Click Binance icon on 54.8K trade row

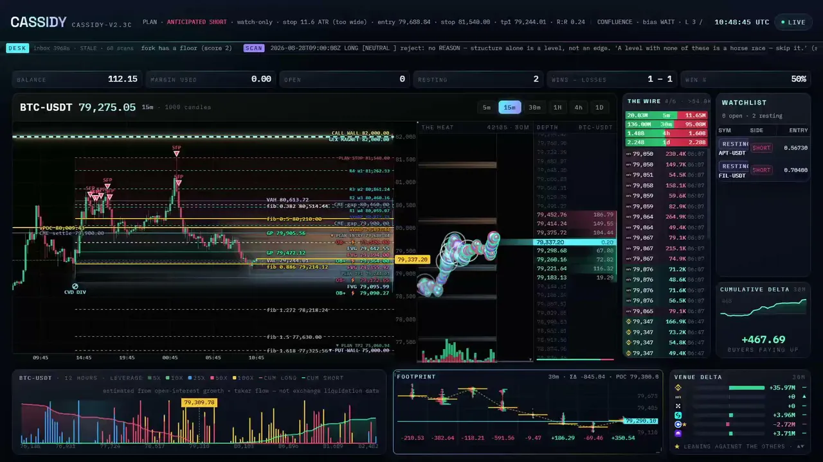(628, 343)
